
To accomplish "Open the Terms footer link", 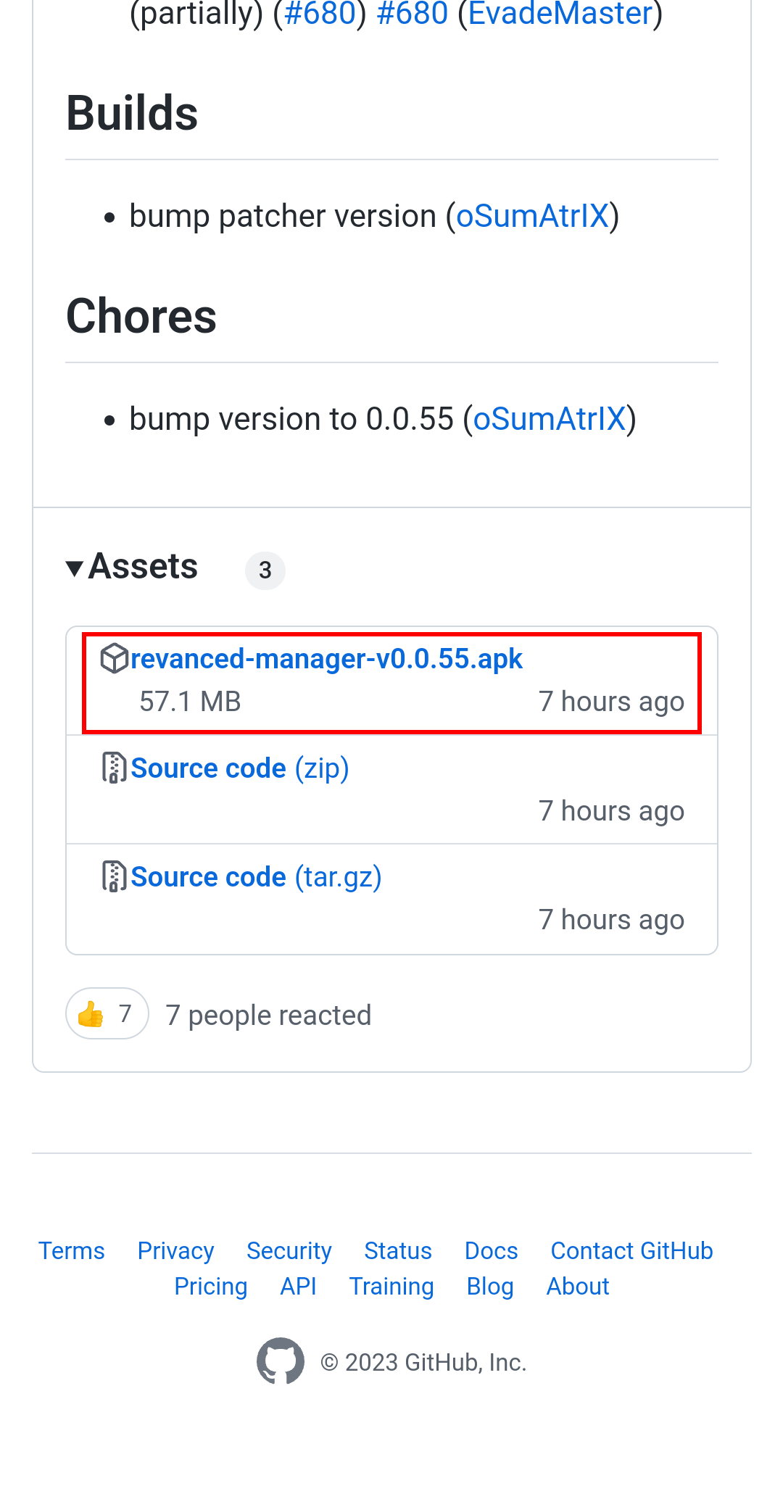I will (72, 1251).
